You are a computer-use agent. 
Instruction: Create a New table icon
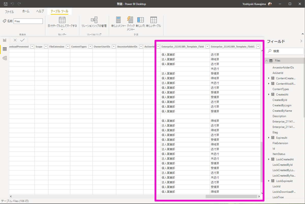(154, 20)
